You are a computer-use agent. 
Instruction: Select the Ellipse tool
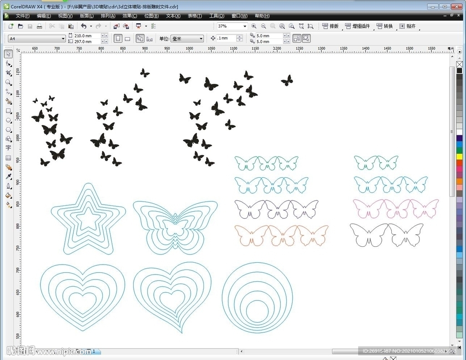9,120
